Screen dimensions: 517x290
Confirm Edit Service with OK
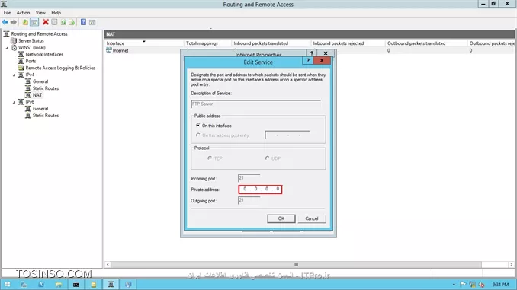coord(281,218)
